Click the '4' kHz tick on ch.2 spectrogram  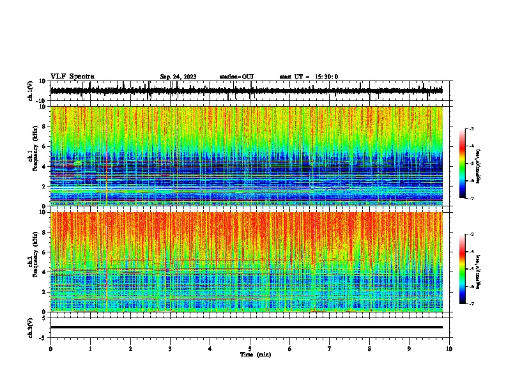[44, 272]
